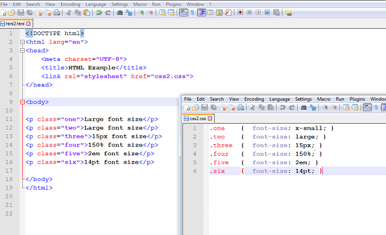
Task: Close the css2.css tab
Action: click(210, 119)
